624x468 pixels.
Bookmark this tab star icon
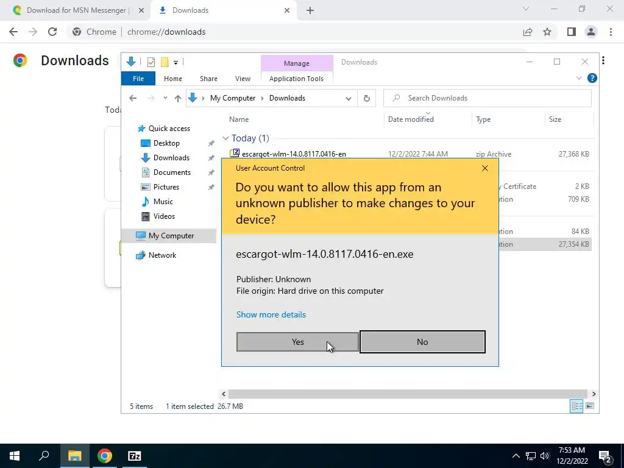click(x=547, y=32)
